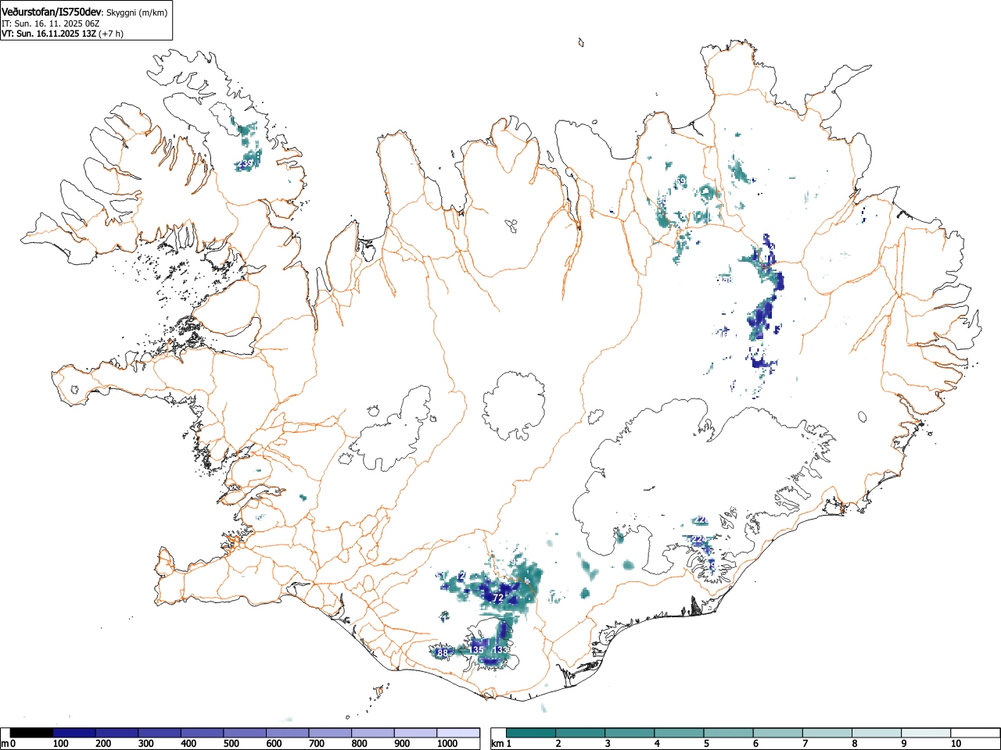Click the 1000 tick label on the metre scale
Viewport: 1001px width, 750px height.
click(x=447, y=745)
